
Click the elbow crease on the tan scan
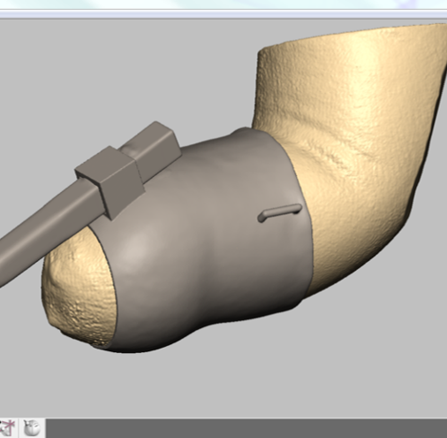338,153
